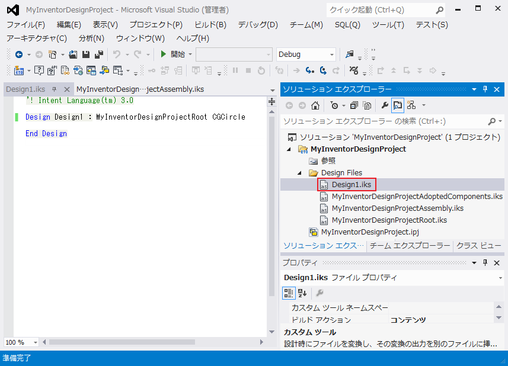Open the ETO icon dropdown arrow
The image size is (508, 366).
pos(29,70)
